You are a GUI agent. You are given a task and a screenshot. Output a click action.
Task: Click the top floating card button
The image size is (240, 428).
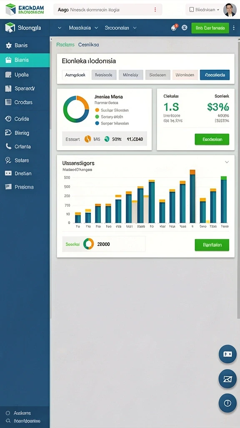pyautogui.click(x=227, y=354)
